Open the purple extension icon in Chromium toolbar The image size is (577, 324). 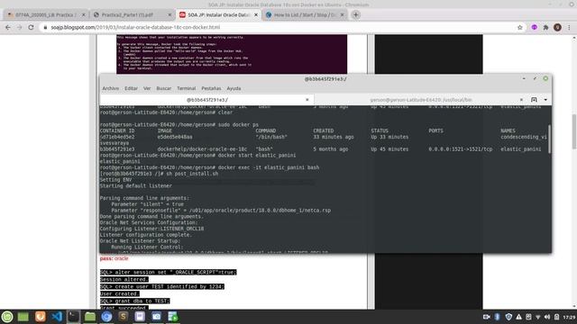click(535, 28)
